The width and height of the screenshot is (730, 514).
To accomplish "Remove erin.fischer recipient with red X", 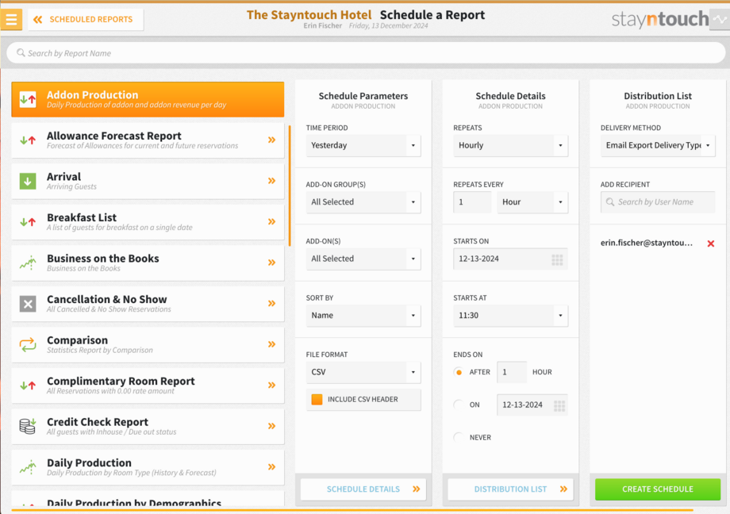I will click(711, 244).
